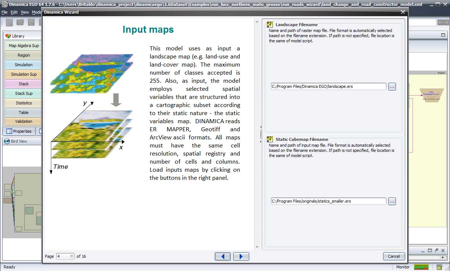The height and width of the screenshot is (271, 450).
Task: Click the Dinamica EGO title bar icon
Action: pos(4,4)
